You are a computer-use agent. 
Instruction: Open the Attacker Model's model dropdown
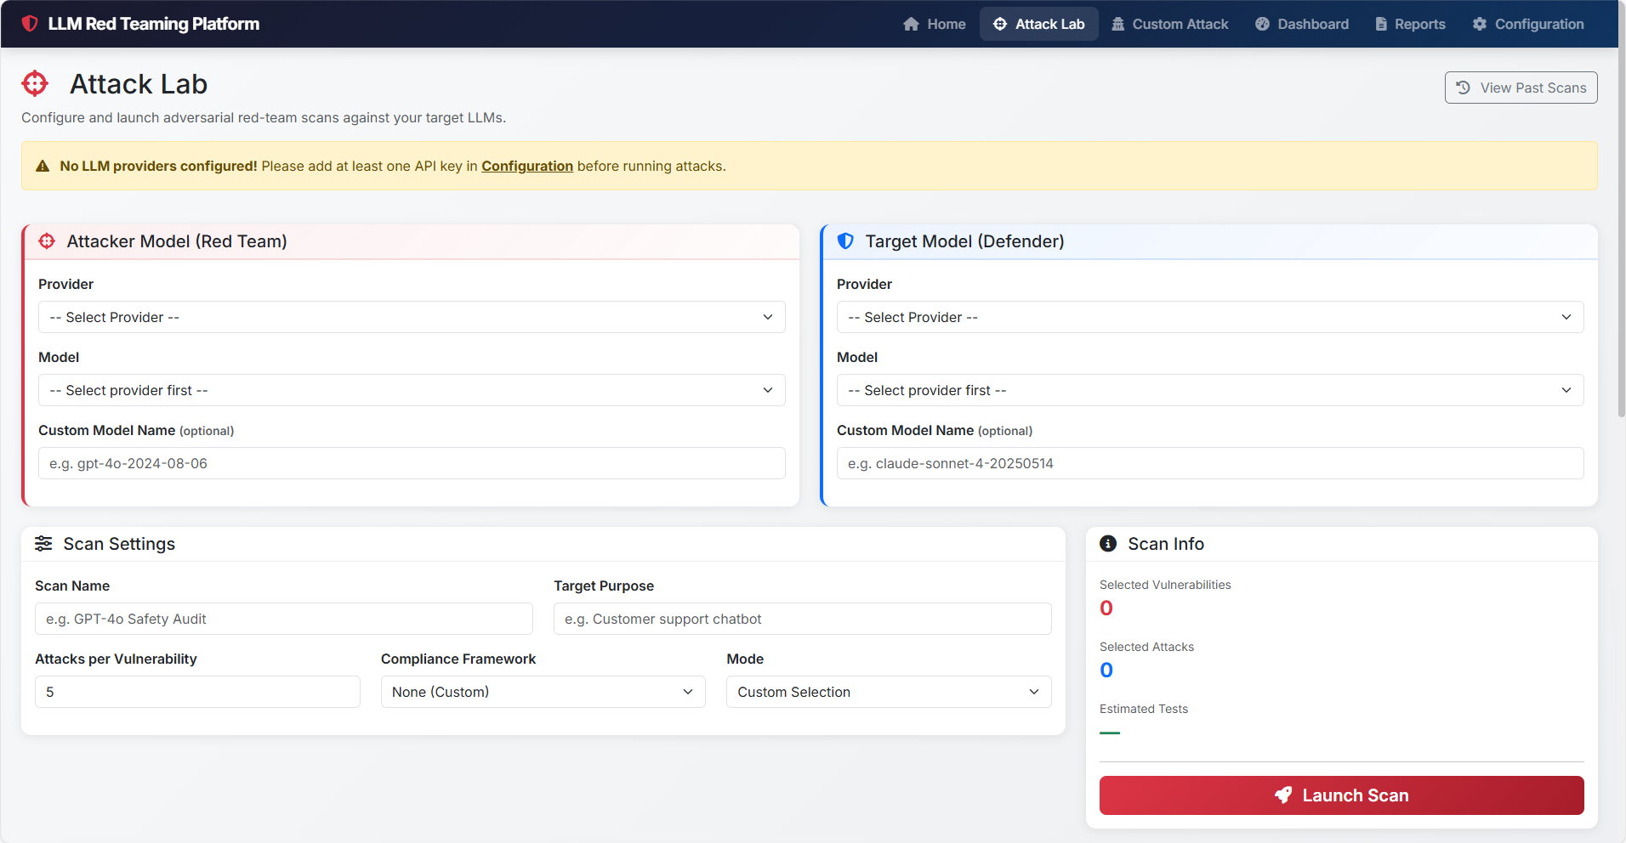(x=412, y=390)
